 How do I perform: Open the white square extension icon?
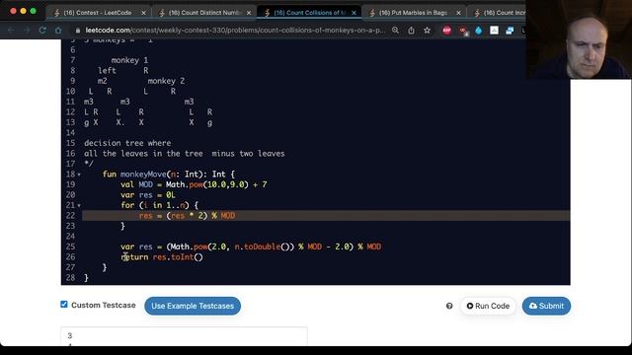(494, 31)
